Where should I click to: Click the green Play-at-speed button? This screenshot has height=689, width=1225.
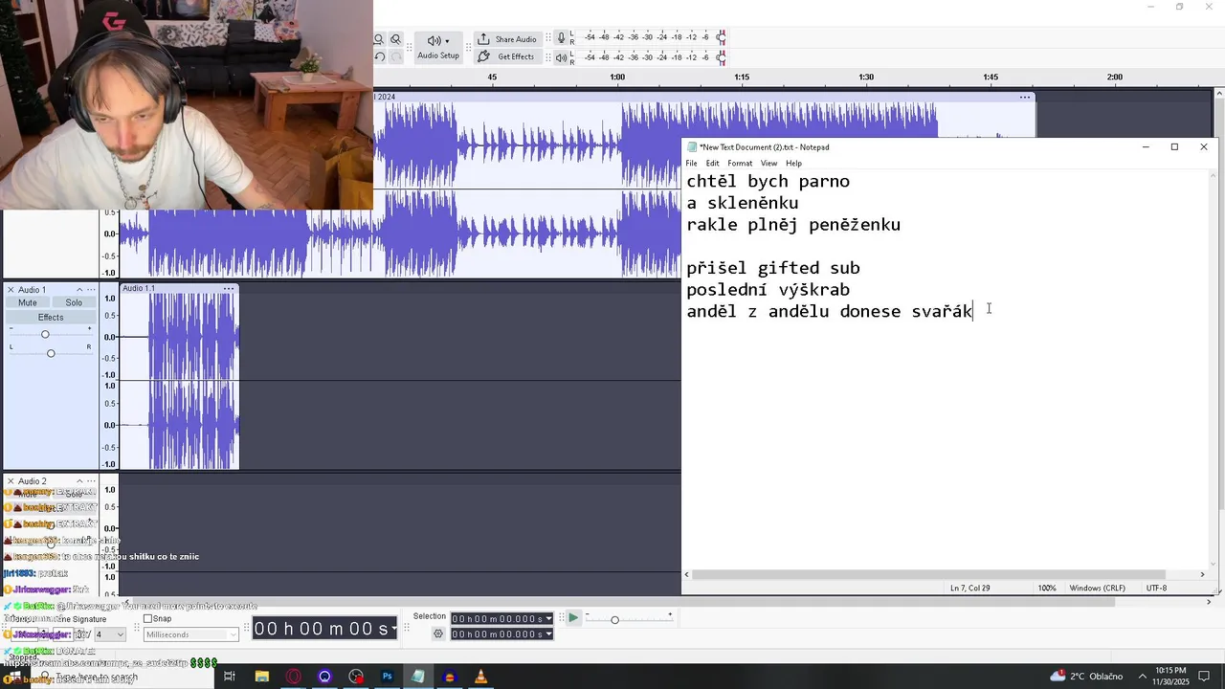[x=572, y=618]
